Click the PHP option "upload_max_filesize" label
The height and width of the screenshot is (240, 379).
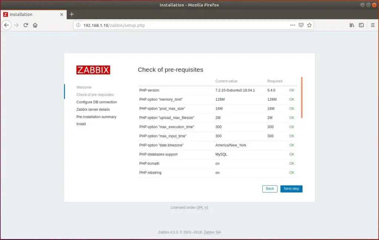[x=167, y=118]
